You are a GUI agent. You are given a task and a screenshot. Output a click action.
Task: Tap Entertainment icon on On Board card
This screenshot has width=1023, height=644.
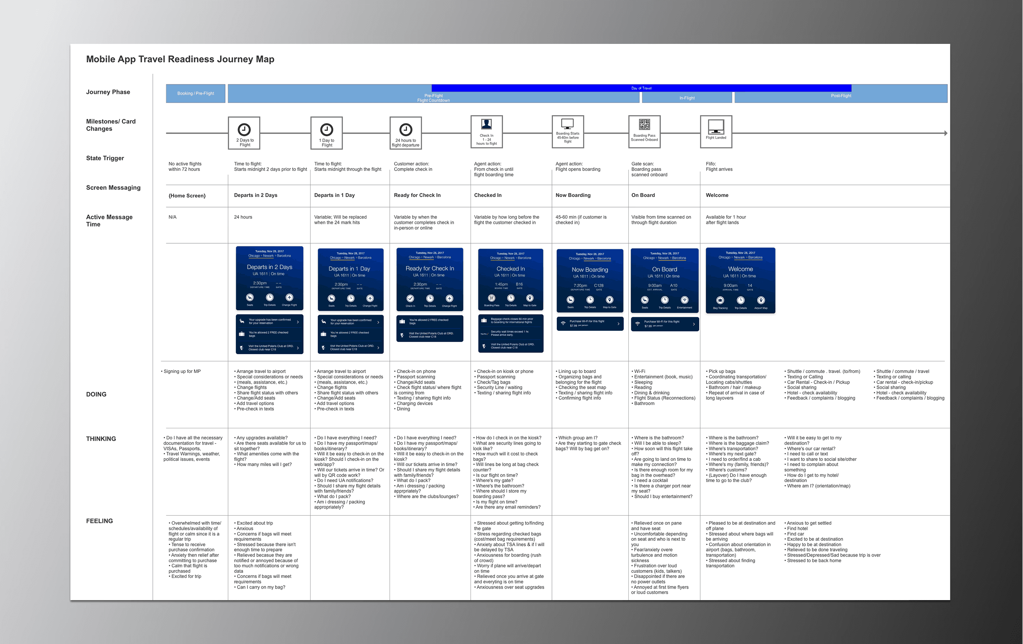[684, 300]
